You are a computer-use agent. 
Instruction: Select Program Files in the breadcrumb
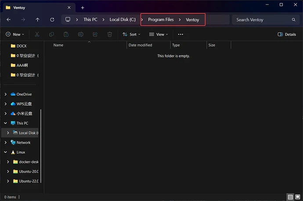[x=161, y=20]
